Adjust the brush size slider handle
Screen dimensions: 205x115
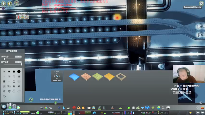point(5,59)
